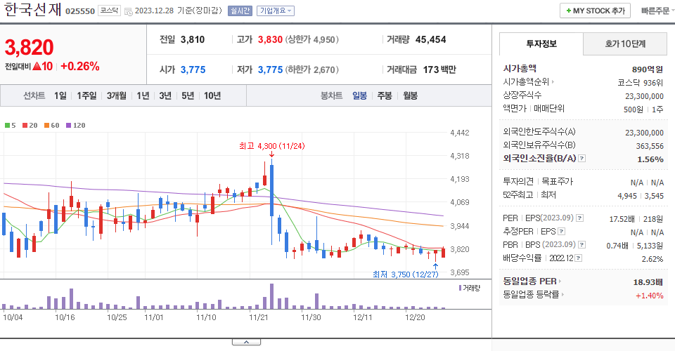
Task: Click the current price 3,820
Action: point(30,47)
